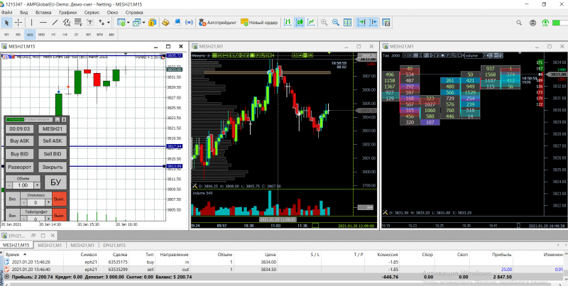Tile chart windows with grid icon
This screenshot has height=286, width=568.
[x=347, y=23]
